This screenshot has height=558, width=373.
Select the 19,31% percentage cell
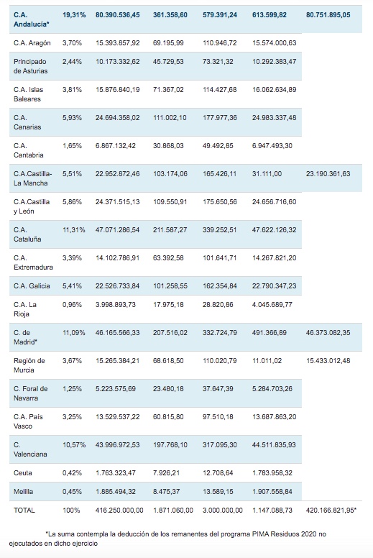[x=74, y=15]
